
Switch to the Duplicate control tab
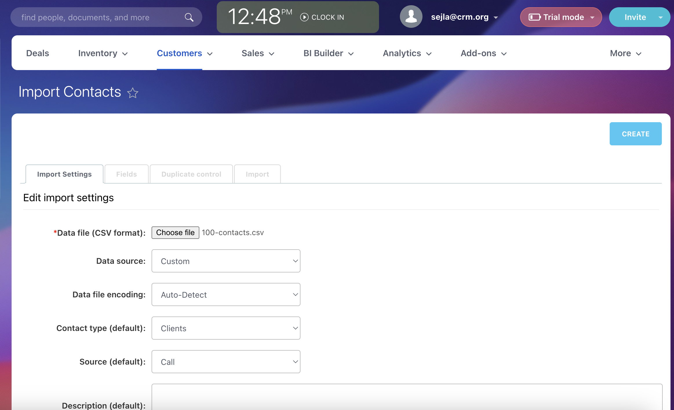click(x=191, y=174)
